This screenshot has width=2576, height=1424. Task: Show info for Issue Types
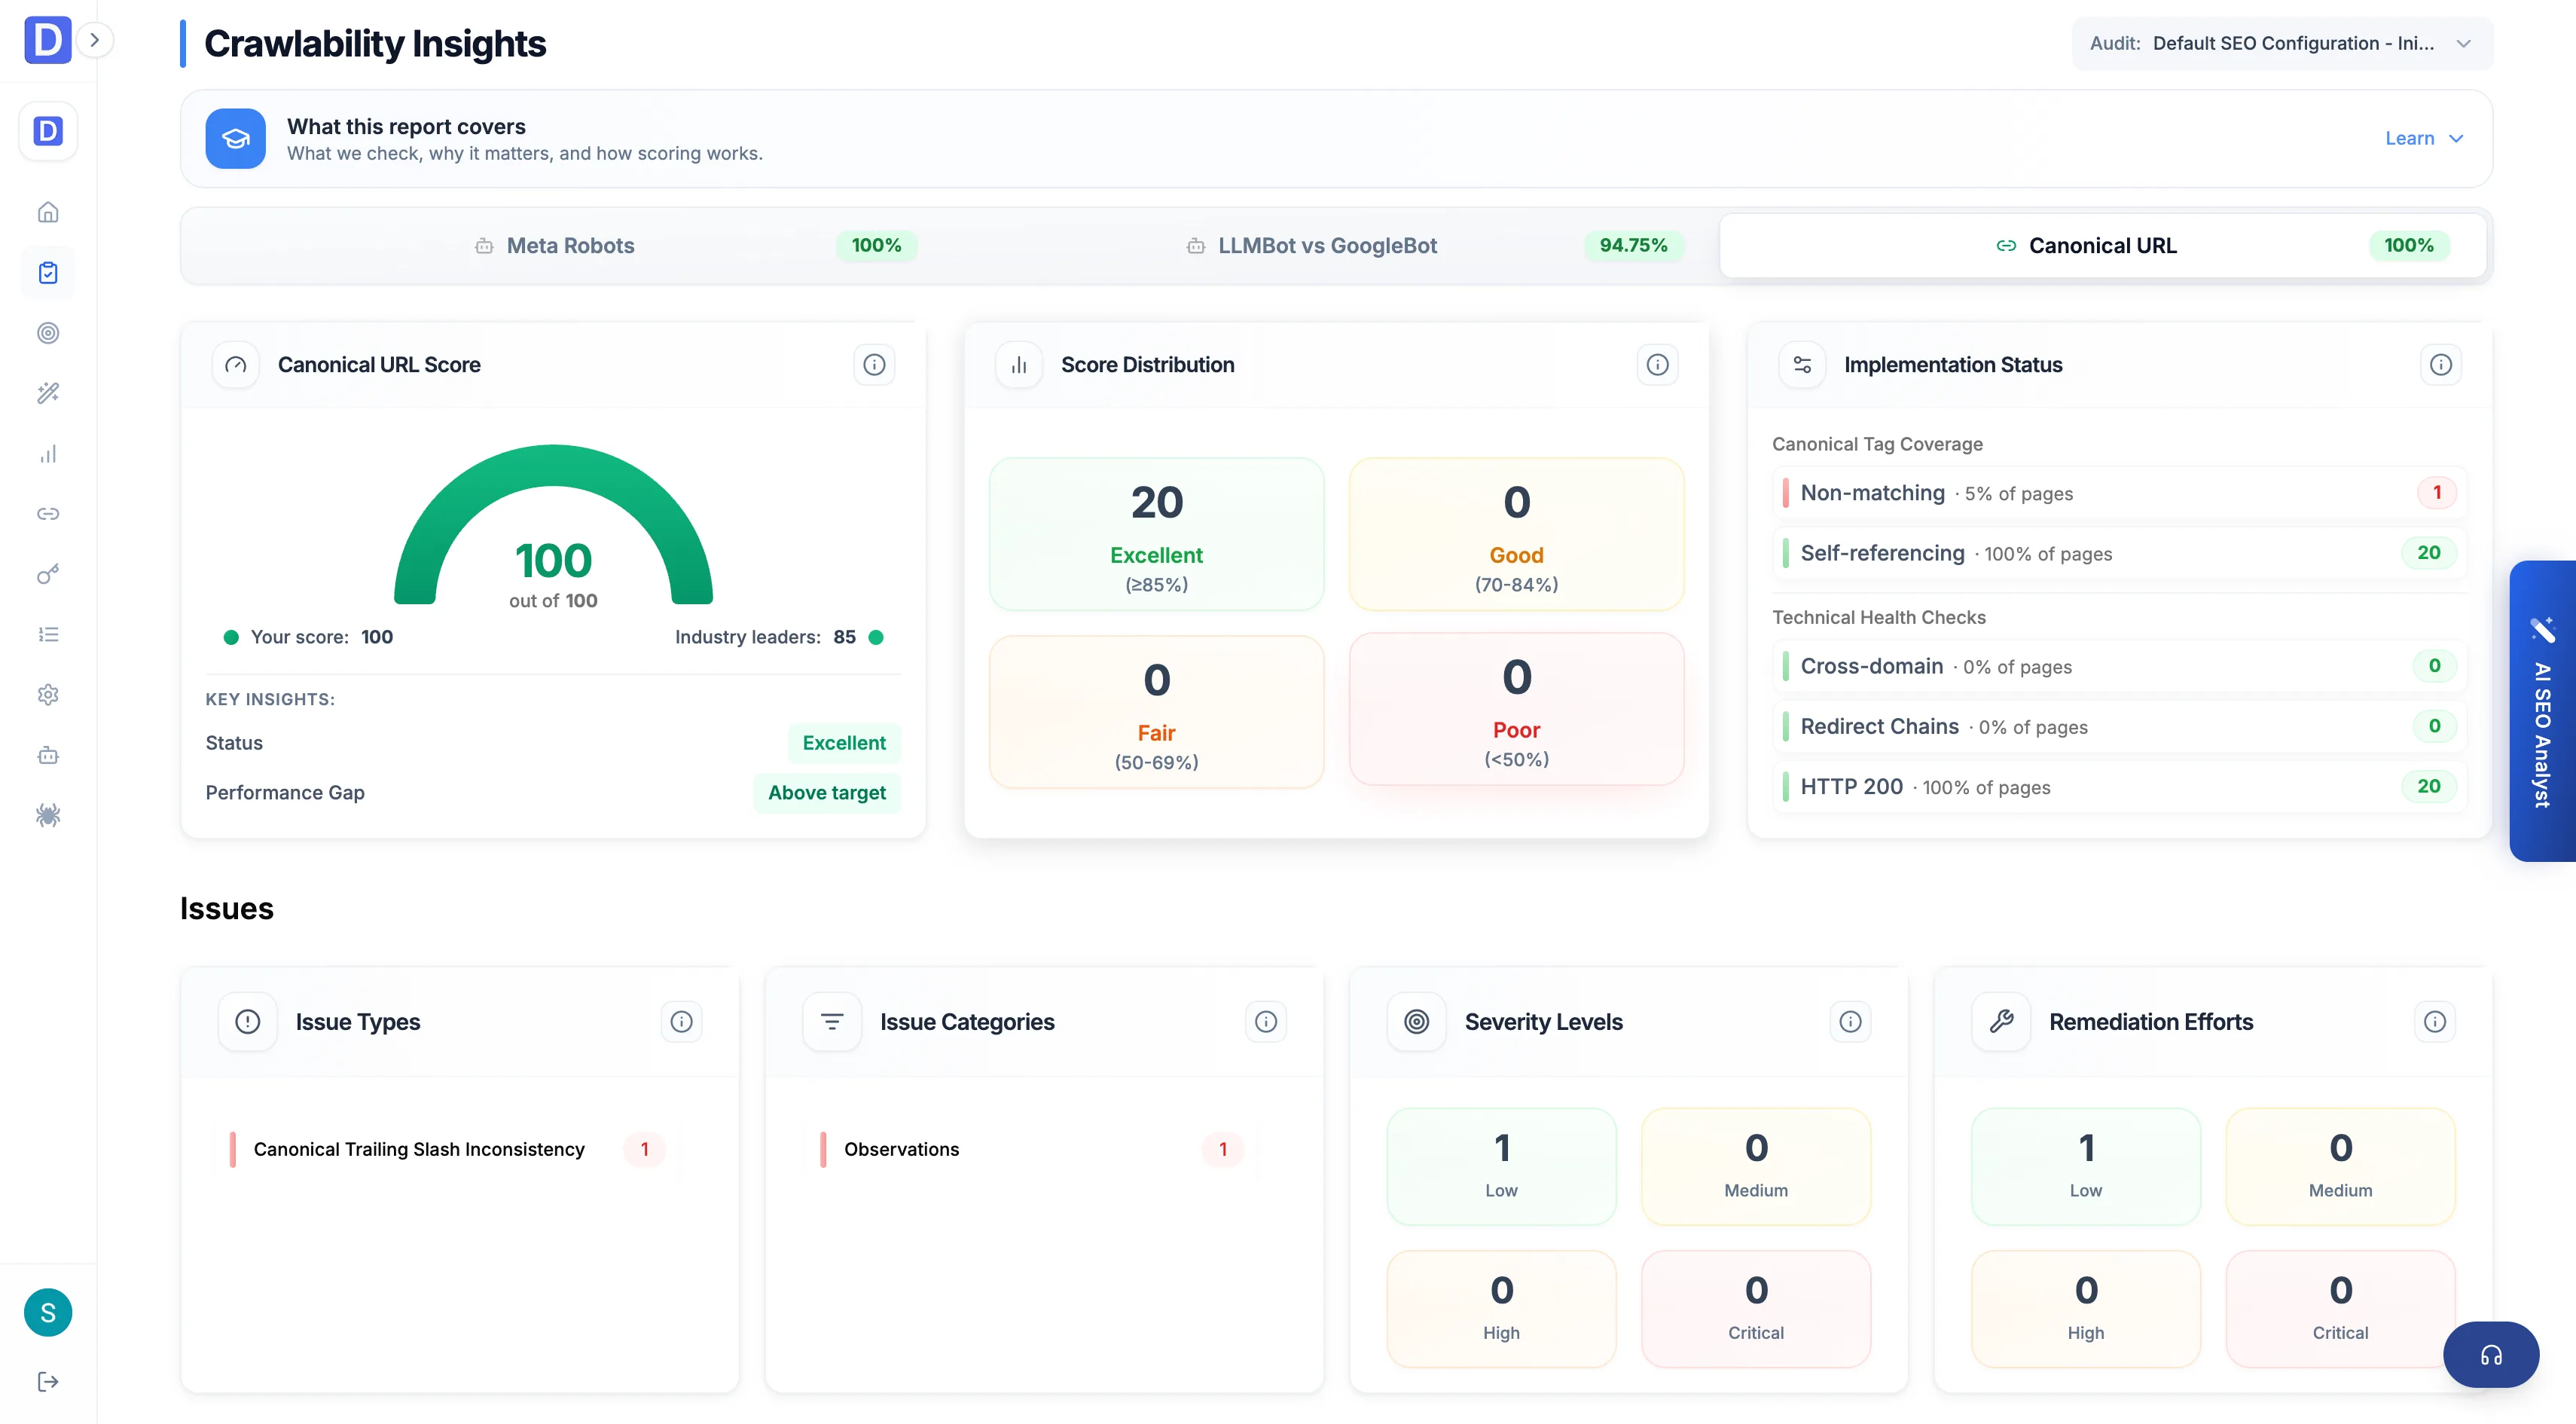tap(681, 1021)
